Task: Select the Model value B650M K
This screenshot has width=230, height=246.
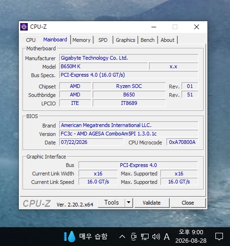Action: (x=103, y=66)
